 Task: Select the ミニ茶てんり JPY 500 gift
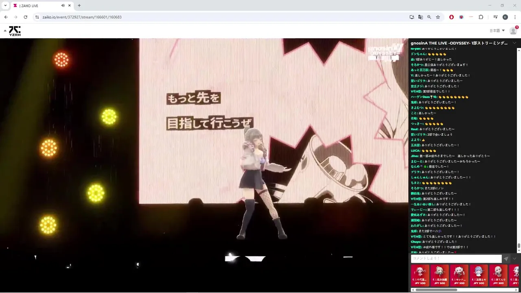498,276
